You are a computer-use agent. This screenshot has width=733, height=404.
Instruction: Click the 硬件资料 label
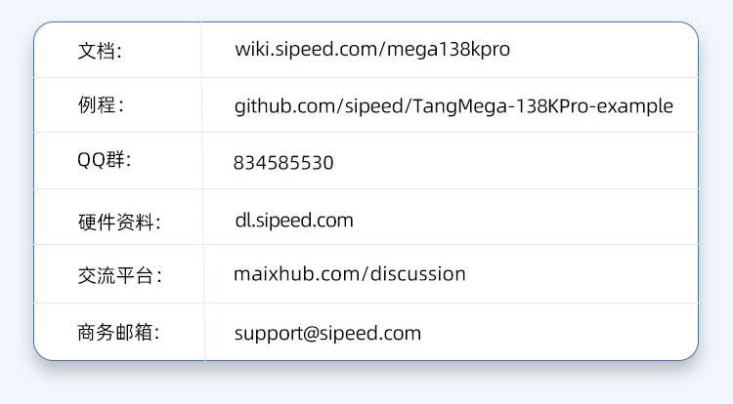118,222
